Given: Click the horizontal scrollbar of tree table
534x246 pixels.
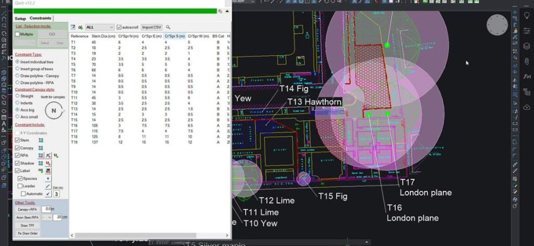Looking at the screenshot, I should [149, 236].
